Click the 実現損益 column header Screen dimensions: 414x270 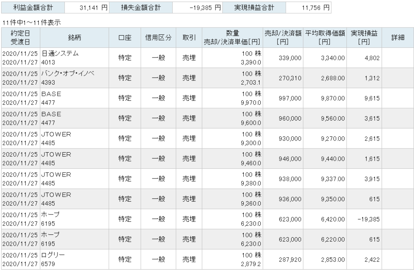[x=364, y=38]
